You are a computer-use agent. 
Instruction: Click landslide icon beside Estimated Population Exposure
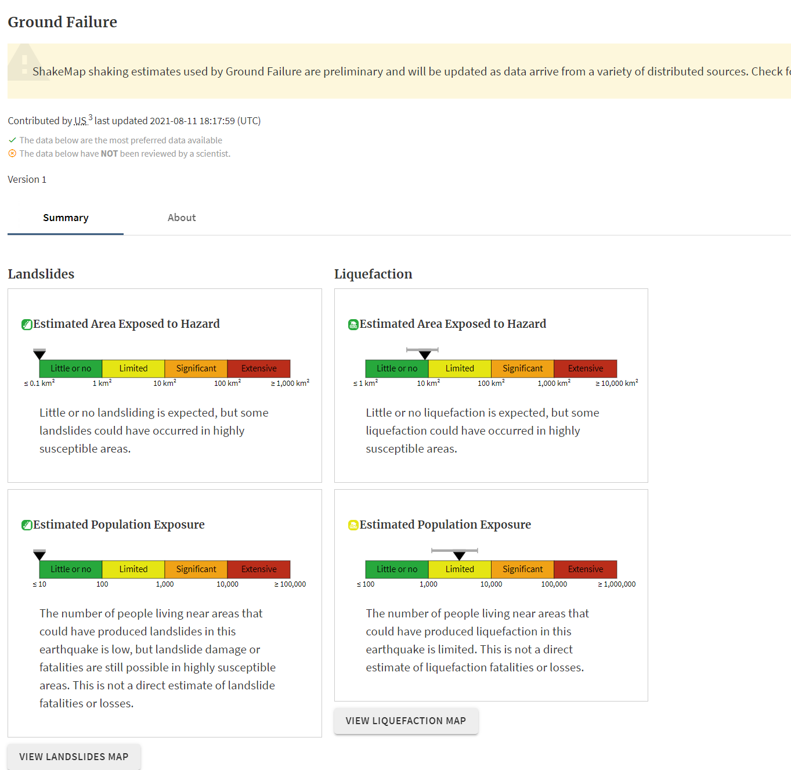pyautogui.click(x=27, y=525)
